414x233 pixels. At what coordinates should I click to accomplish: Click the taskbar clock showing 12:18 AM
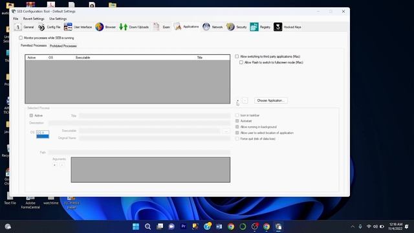395,227
